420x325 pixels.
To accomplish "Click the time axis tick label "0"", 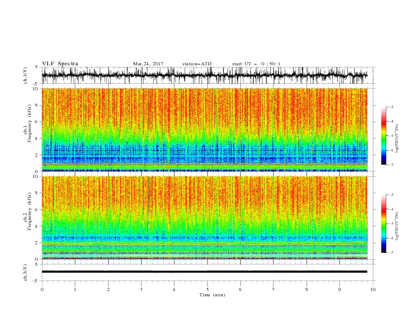I will point(42,289).
